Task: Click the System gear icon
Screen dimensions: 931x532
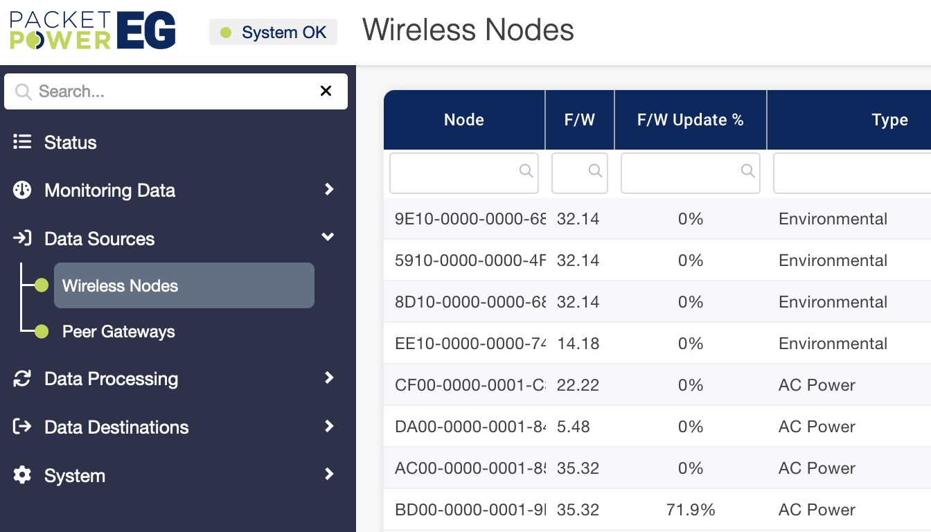Action: click(x=22, y=475)
